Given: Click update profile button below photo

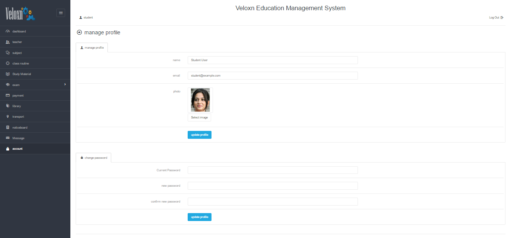Looking at the screenshot, I should 199,135.
